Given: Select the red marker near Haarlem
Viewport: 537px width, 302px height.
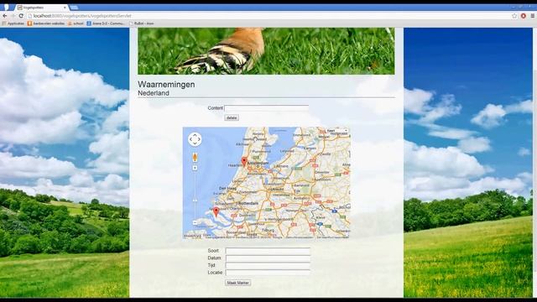Looking at the screenshot, I should click(x=244, y=162).
